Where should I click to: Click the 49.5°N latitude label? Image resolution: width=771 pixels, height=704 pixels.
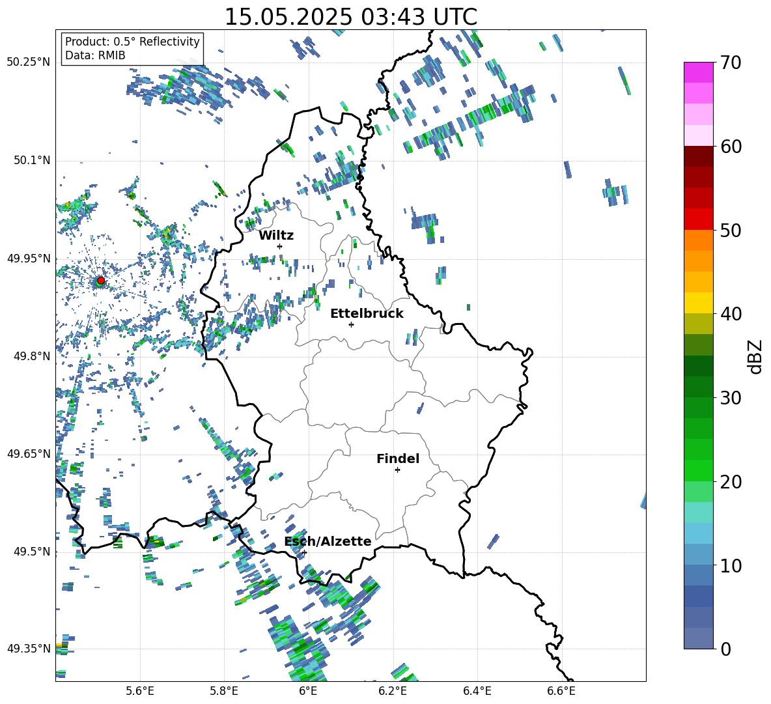[32, 552]
